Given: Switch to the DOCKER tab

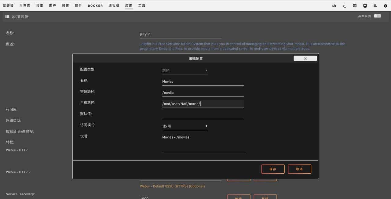Looking at the screenshot, I should tap(95, 5).
